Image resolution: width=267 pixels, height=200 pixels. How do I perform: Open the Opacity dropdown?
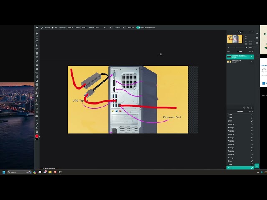pyautogui.click(x=70, y=27)
